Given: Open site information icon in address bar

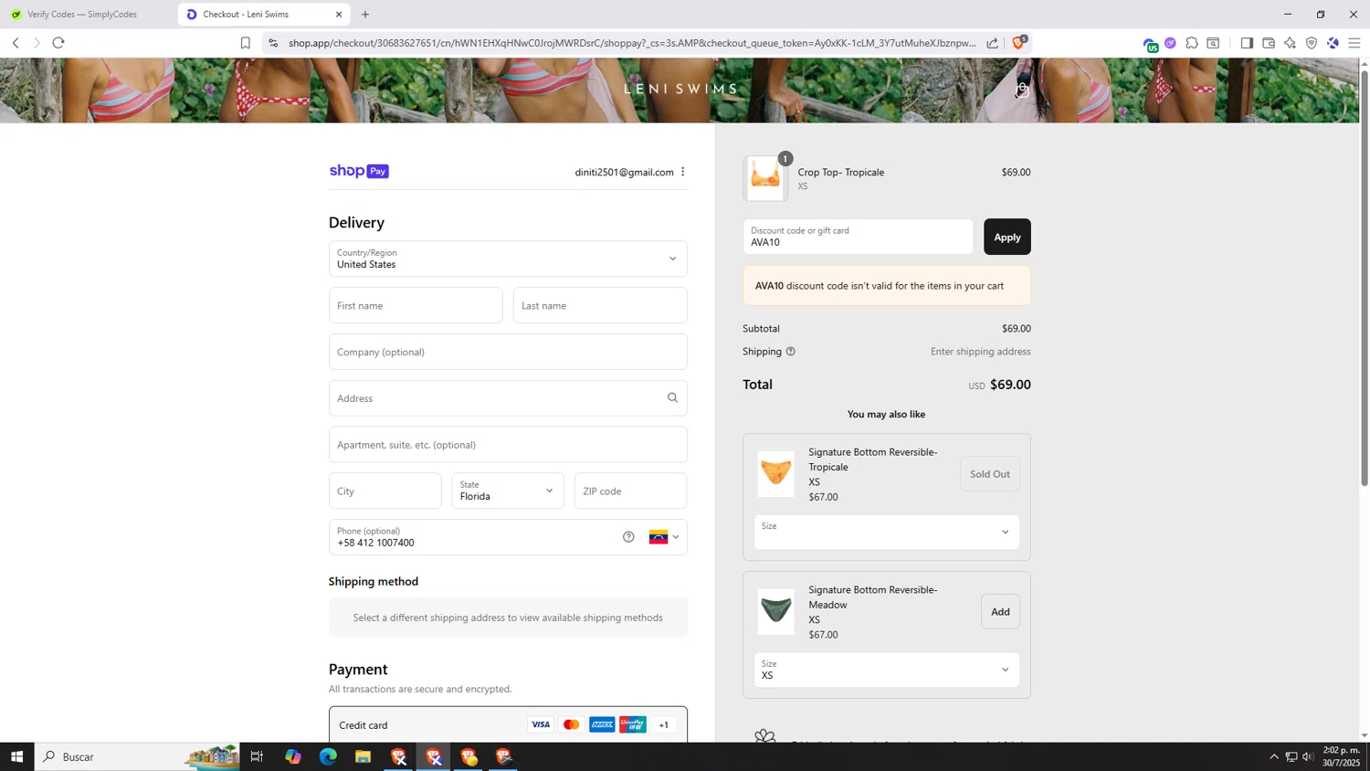Looking at the screenshot, I should [x=273, y=43].
